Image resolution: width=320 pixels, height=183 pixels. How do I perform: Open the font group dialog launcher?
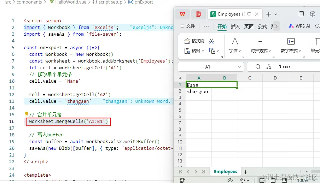pyautogui.click(x=244, y=57)
